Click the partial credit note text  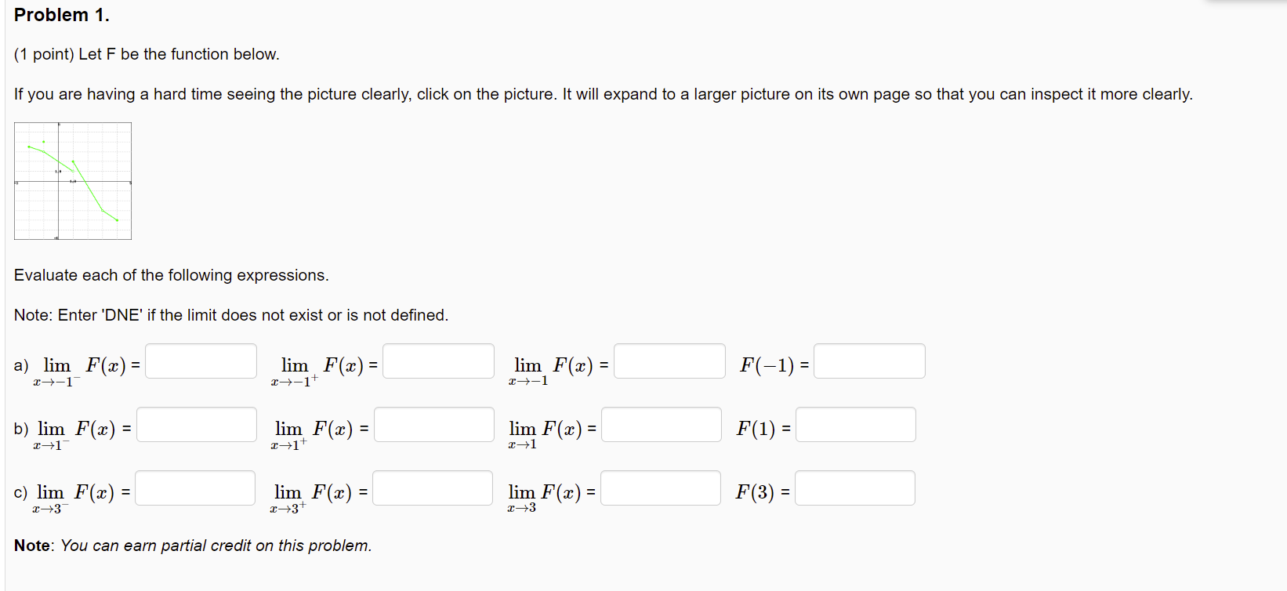coord(193,546)
